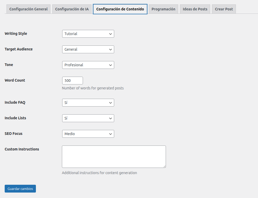Open the SEO Focus dropdown showing Medio

(88, 134)
